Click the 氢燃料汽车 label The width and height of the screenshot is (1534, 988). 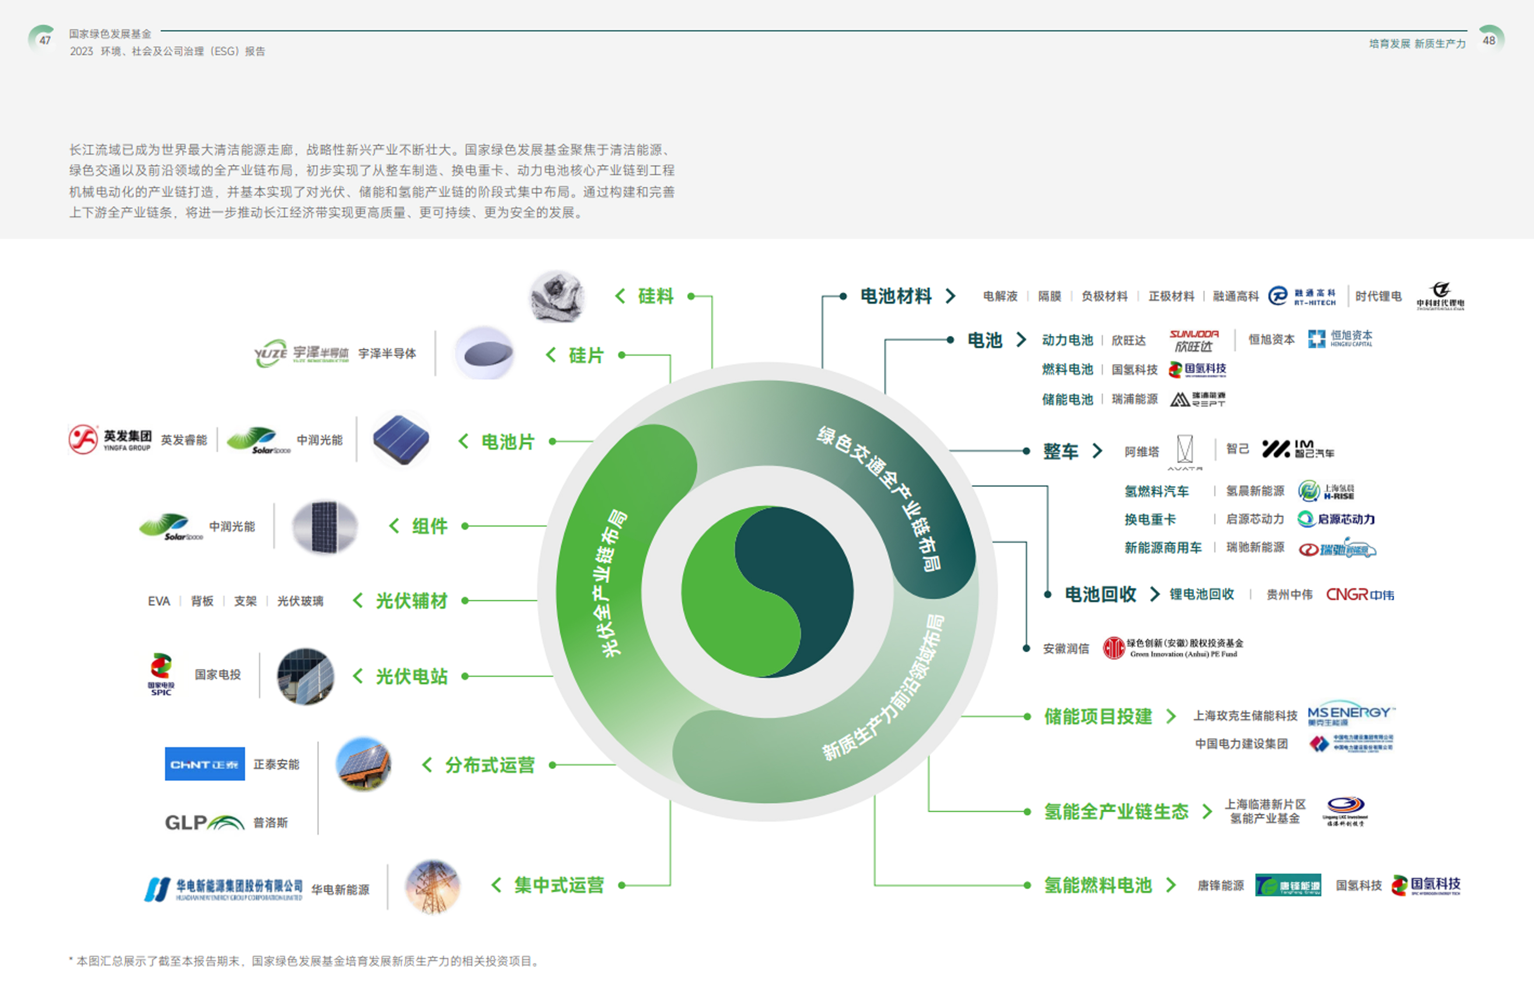(1157, 491)
